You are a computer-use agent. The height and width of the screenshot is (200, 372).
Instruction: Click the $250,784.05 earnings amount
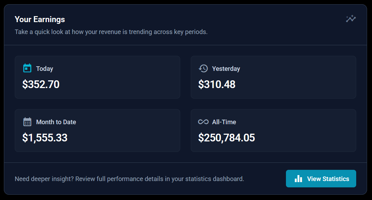[226, 138]
